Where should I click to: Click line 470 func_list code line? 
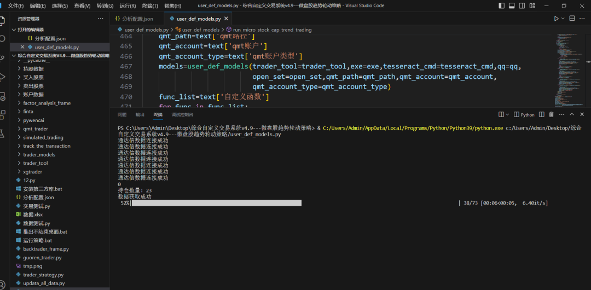click(x=214, y=97)
